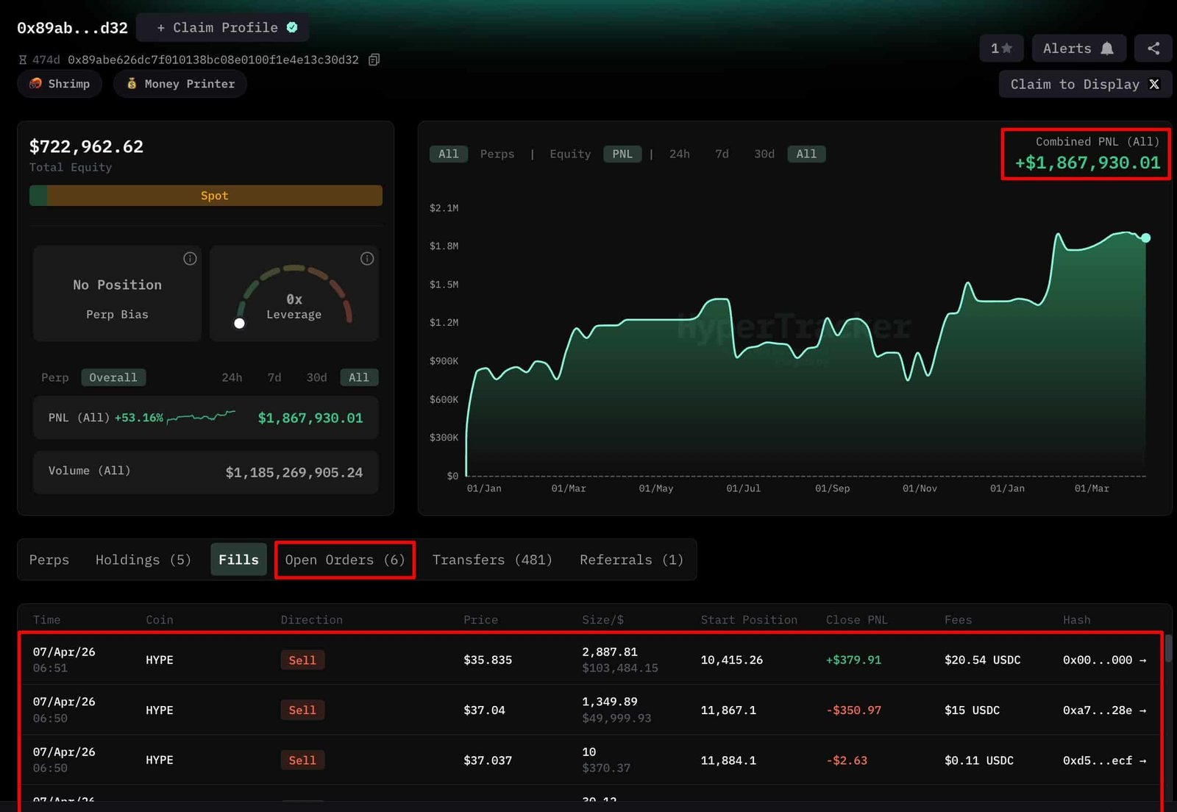Switch stats panel to Perp mode
Screen dimensions: 1177x812
54,377
